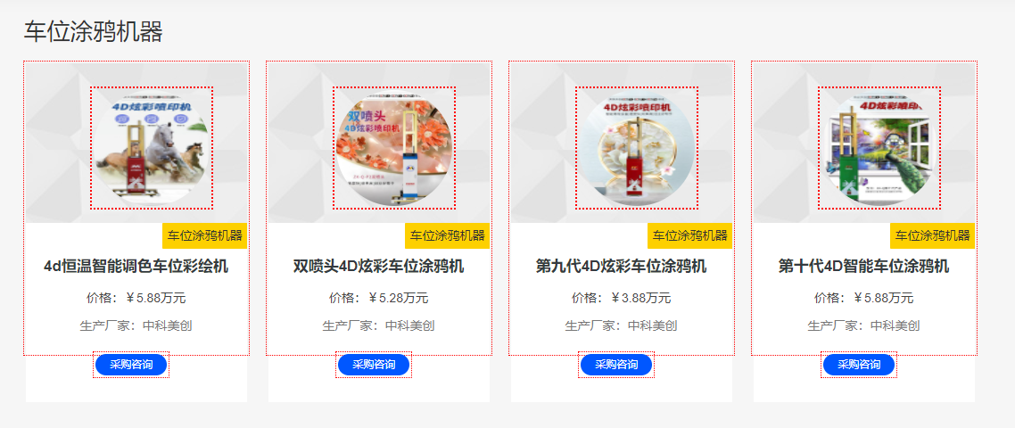
Task: Open the 第十代4D智能车位涂鸦机 title link
Action: pyautogui.click(x=863, y=266)
